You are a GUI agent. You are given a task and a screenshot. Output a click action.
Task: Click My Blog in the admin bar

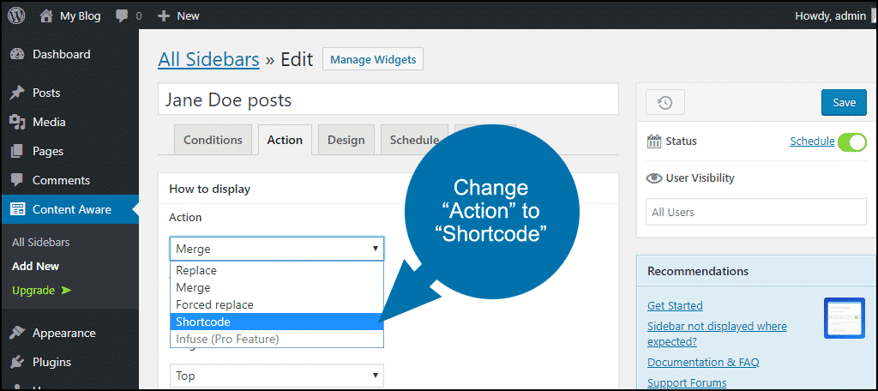point(80,16)
